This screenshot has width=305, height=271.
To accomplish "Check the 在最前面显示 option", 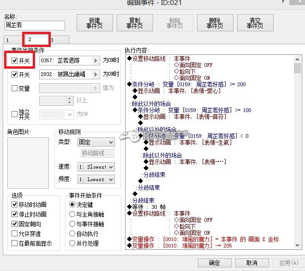I will 15,243.
